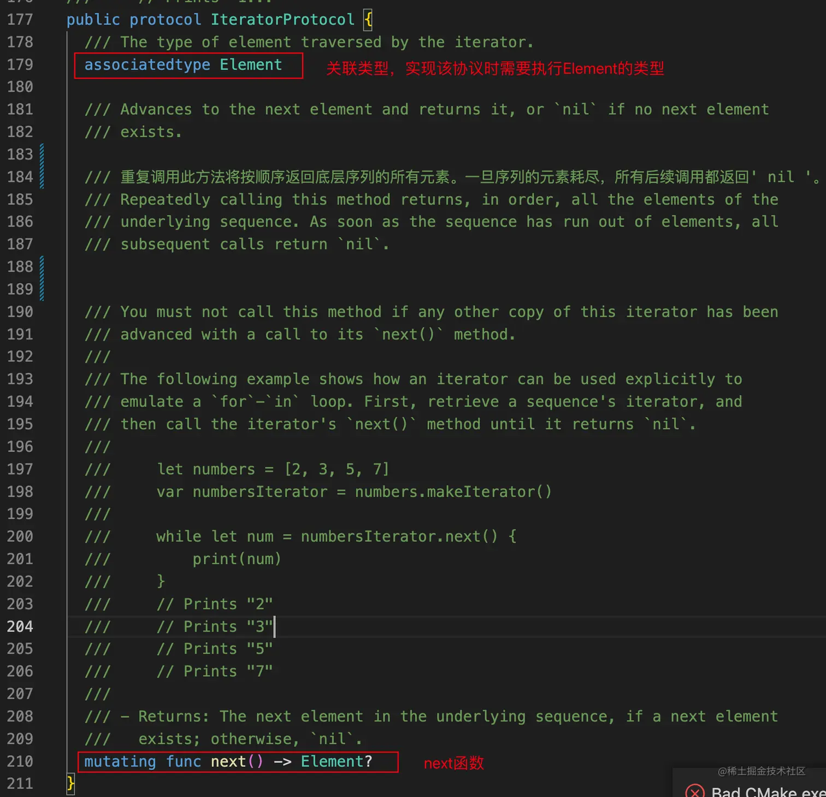
Task: Click the "public" keyword on line 177
Action: pos(93,20)
